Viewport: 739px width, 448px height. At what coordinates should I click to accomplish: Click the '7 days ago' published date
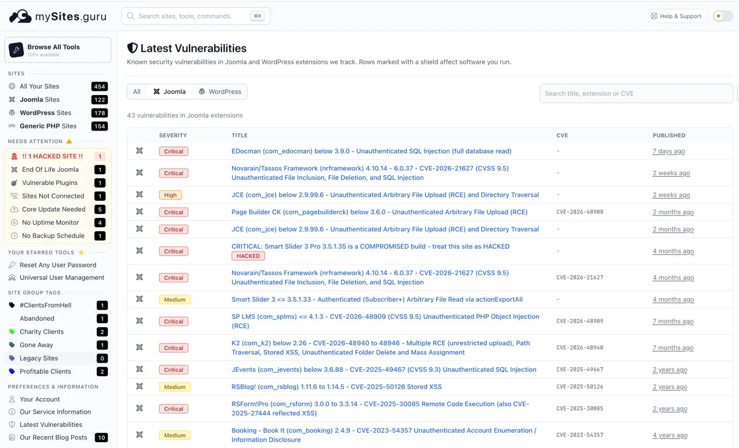click(x=669, y=151)
